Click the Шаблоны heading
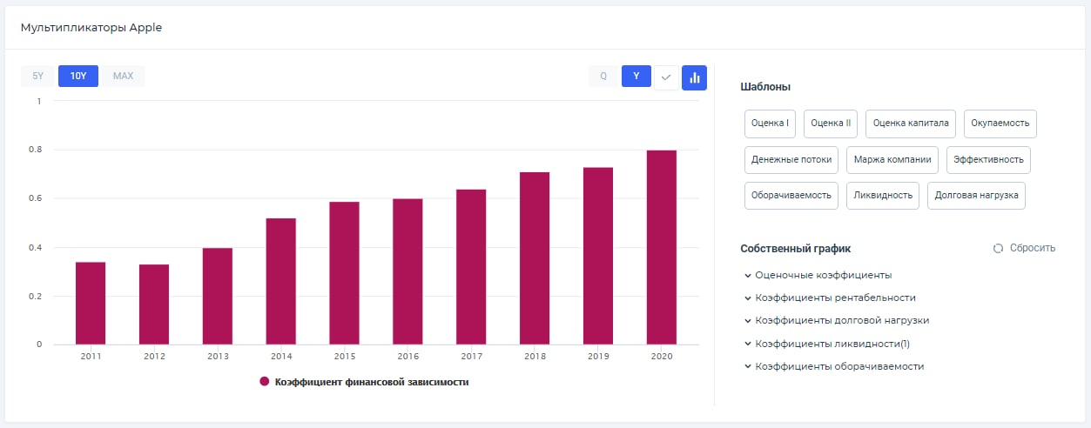This screenshot has height=428, width=1091. pyautogui.click(x=765, y=87)
